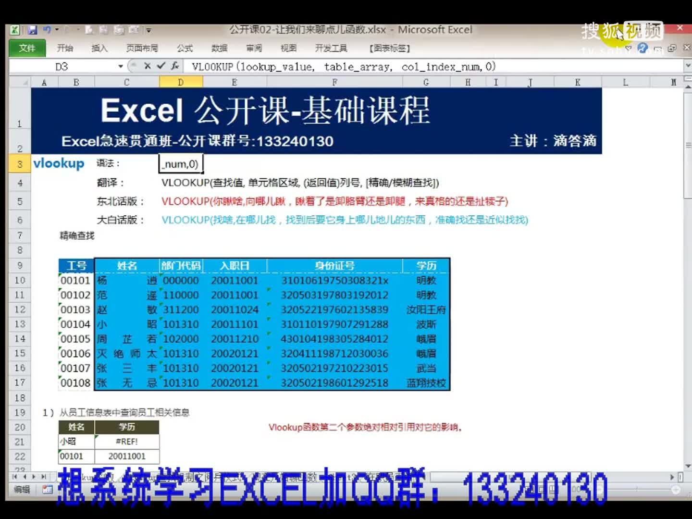This screenshot has height=519, width=692.
Task: Switch to the 插入 ribbon tab
Action: pyautogui.click(x=99, y=48)
